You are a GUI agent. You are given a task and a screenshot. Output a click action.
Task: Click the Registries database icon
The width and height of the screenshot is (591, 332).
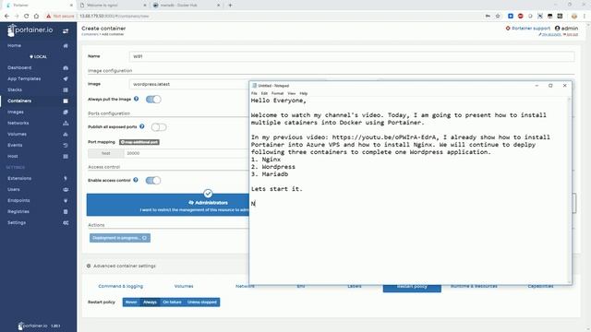click(66, 211)
